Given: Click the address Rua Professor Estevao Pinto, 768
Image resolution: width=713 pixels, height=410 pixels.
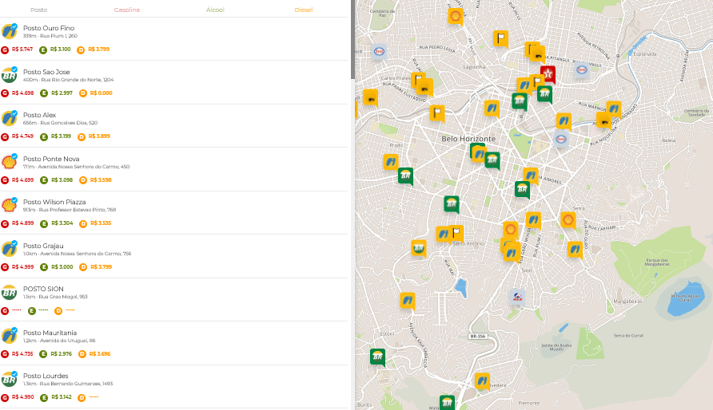Looking at the screenshot, I should pos(78,210).
